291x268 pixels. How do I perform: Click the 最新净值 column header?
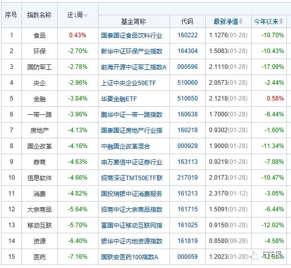226,21
